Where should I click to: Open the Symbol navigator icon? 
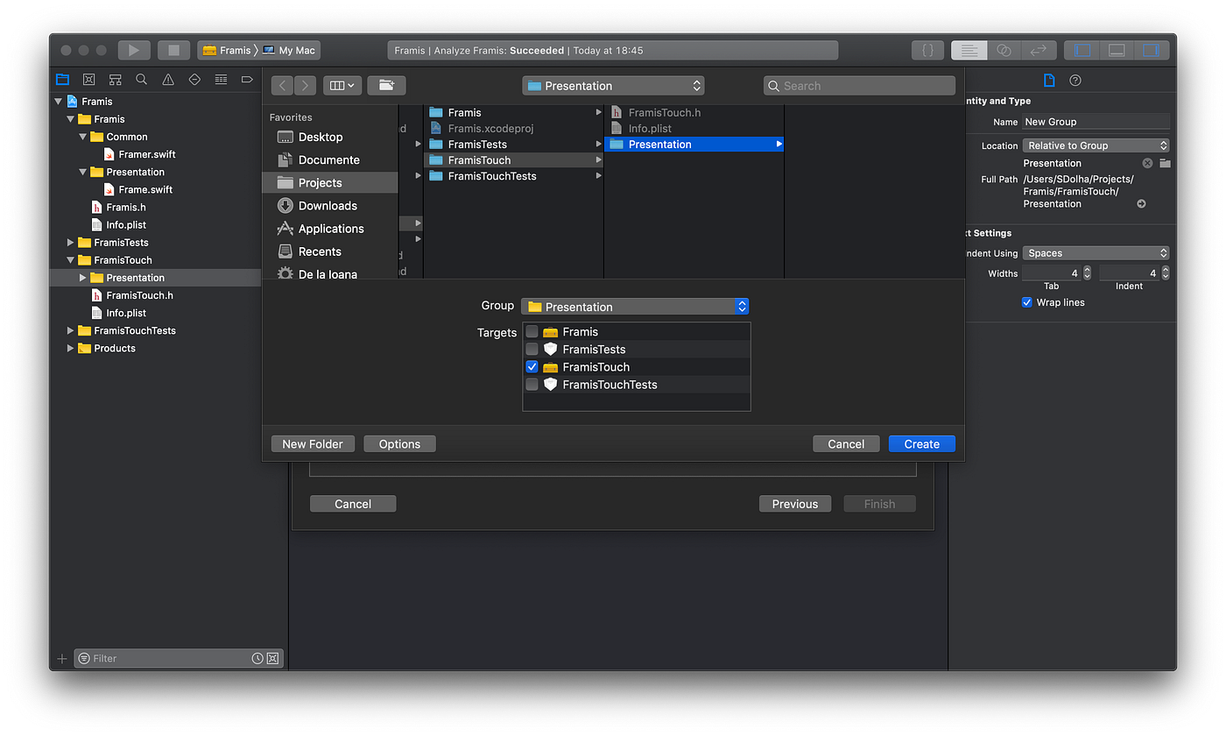pos(115,79)
